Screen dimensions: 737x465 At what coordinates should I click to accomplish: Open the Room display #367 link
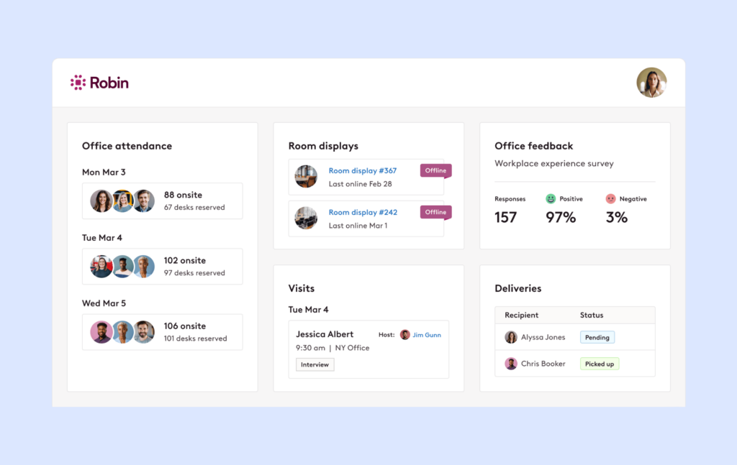(x=363, y=171)
